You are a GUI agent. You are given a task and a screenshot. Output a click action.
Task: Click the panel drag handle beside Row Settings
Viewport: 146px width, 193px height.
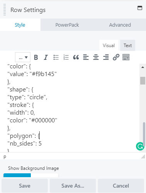5,10
